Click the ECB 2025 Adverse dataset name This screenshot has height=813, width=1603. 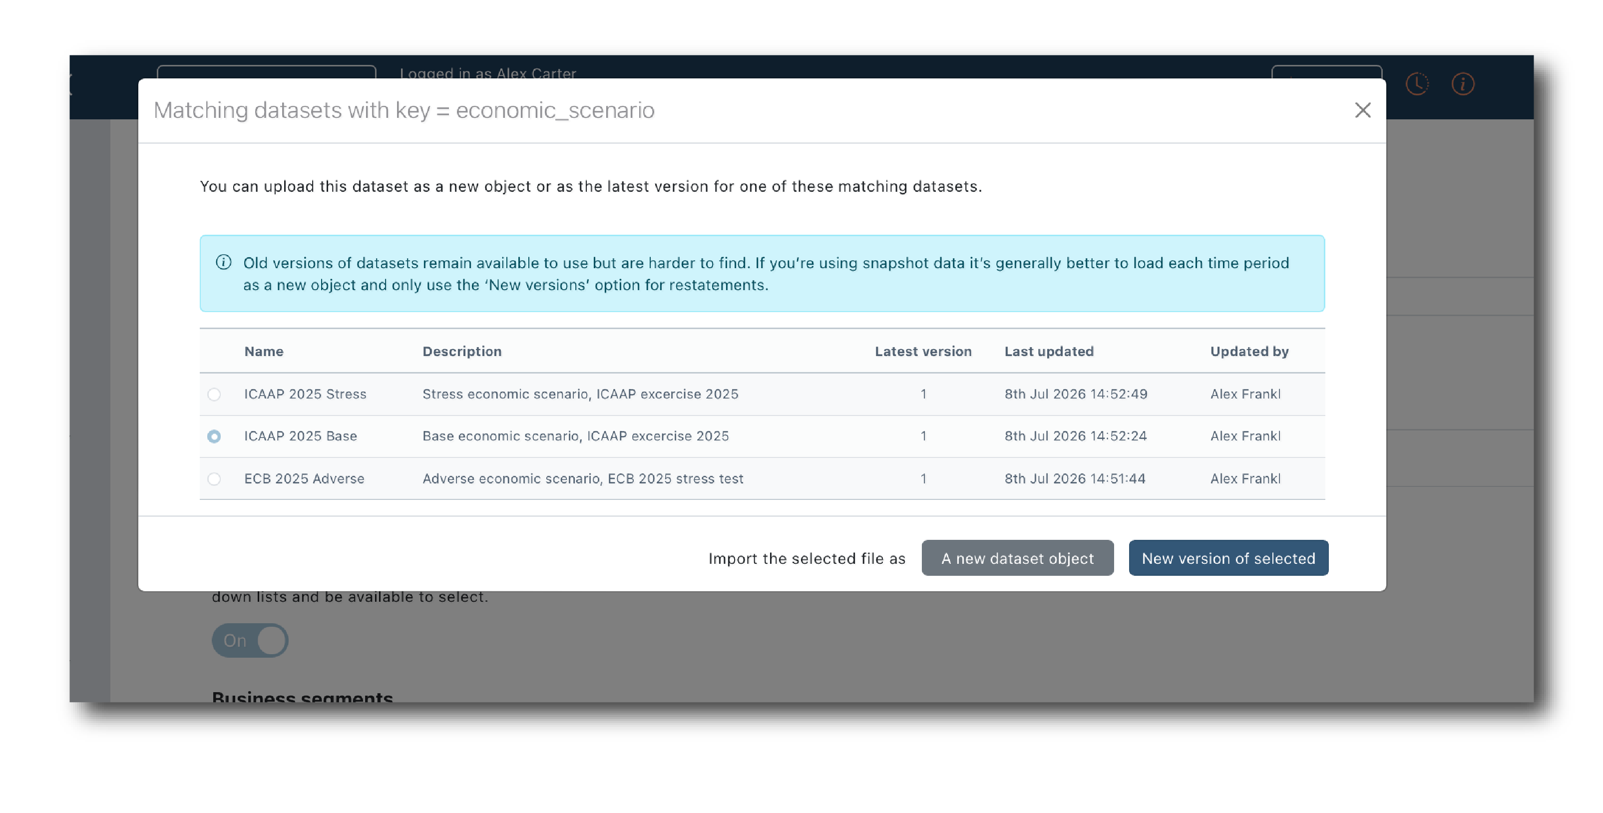tap(304, 479)
